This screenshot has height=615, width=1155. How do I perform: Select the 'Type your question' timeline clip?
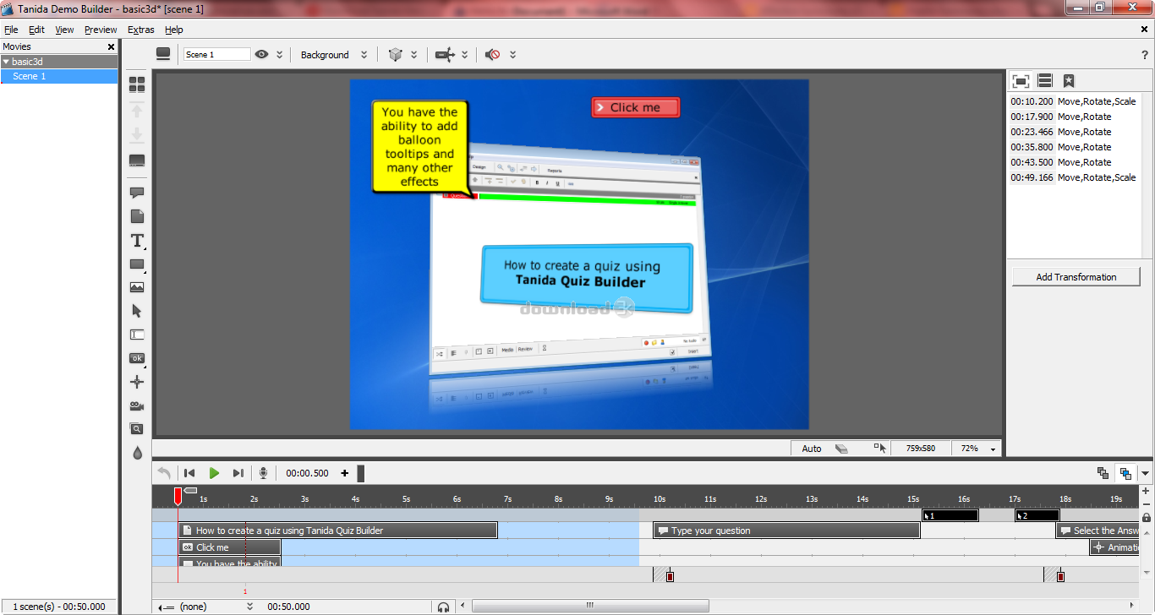(x=786, y=531)
